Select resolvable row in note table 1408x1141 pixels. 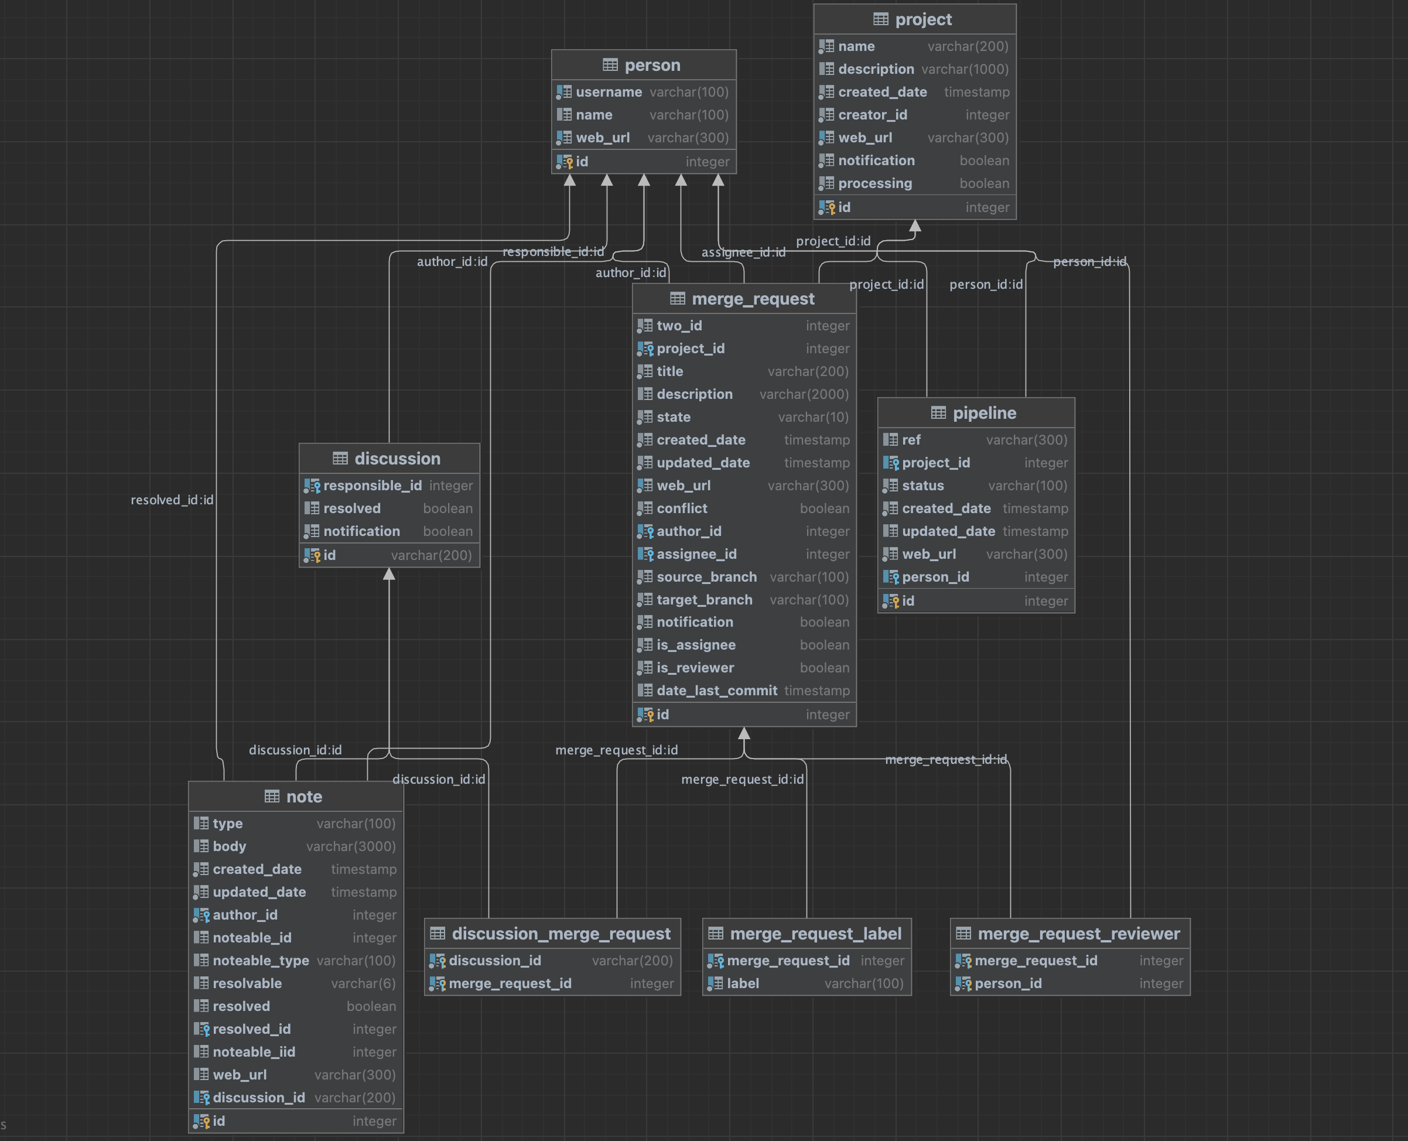tap(296, 984)
